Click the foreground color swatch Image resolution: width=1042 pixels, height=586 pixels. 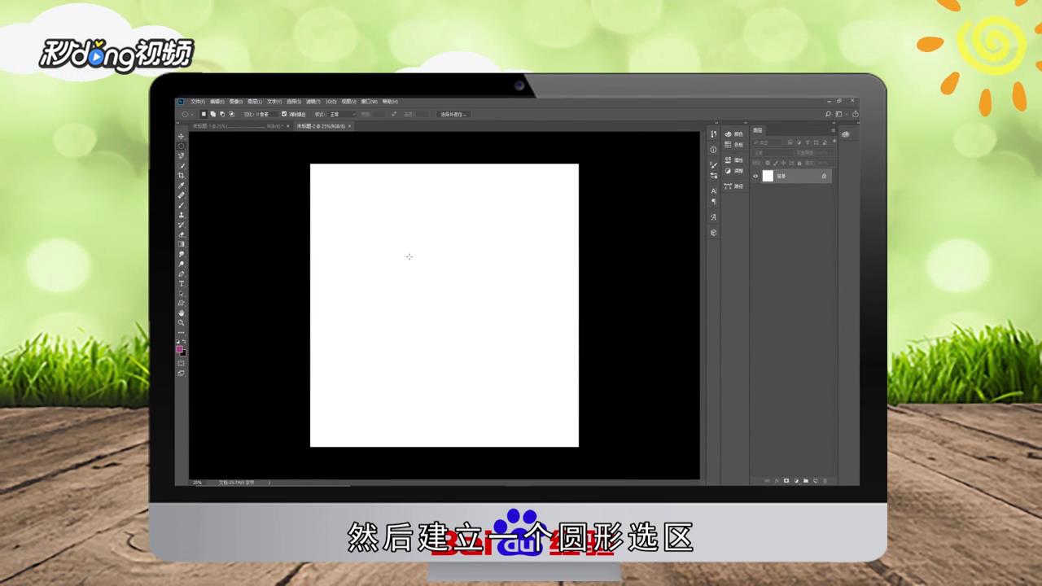tap(180, 350)
